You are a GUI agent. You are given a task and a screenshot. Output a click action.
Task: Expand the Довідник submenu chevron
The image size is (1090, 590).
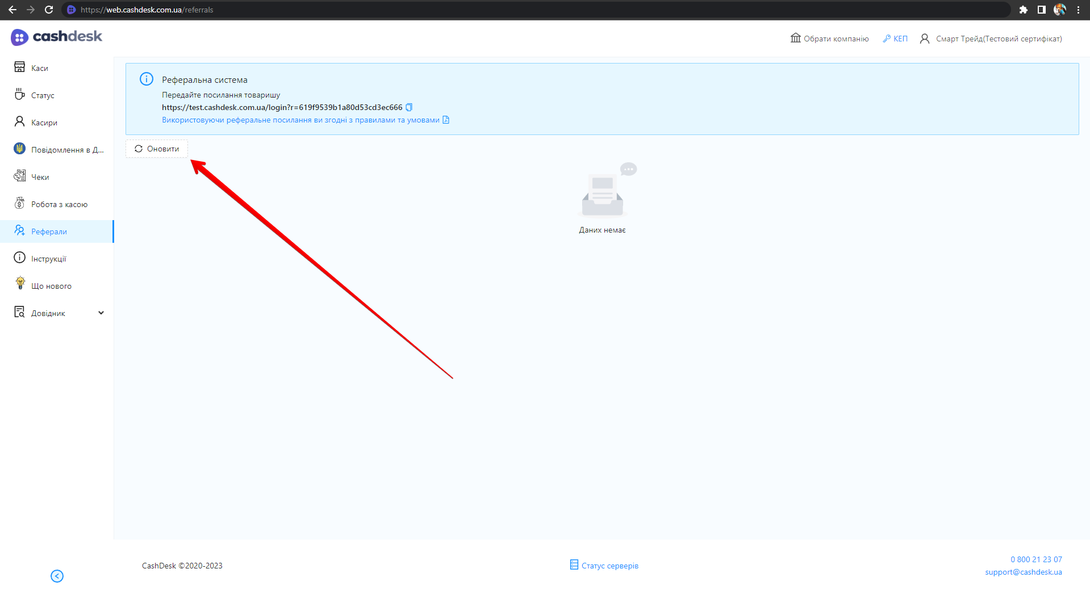(101, 313)
